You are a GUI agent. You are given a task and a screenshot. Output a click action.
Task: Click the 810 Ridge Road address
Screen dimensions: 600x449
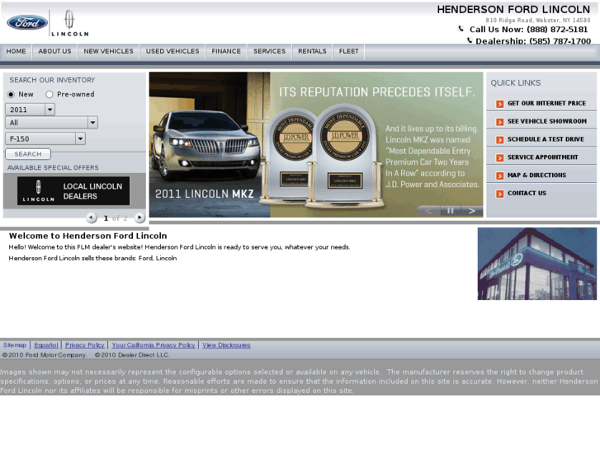[538, 21]
